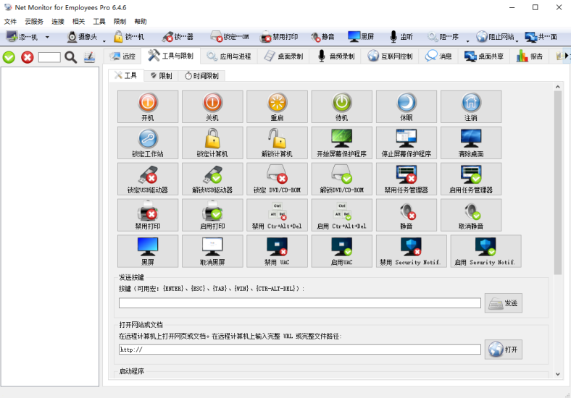Click the 启用打印 tool
The height and width of the screenshot is (398, 571).
click(212, 215)
